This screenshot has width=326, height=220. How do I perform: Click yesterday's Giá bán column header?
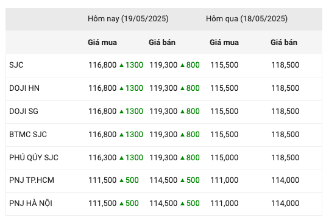click(284, 43)
